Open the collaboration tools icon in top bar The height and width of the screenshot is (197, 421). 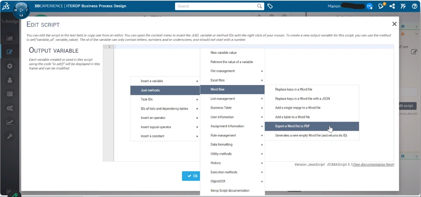(403, 6)
